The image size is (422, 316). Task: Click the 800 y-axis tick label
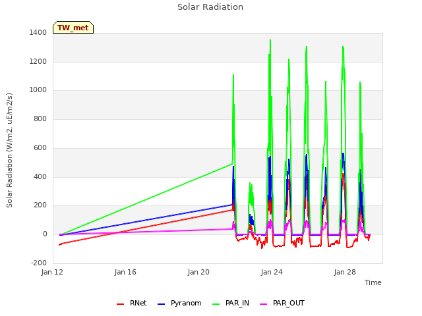40,118
